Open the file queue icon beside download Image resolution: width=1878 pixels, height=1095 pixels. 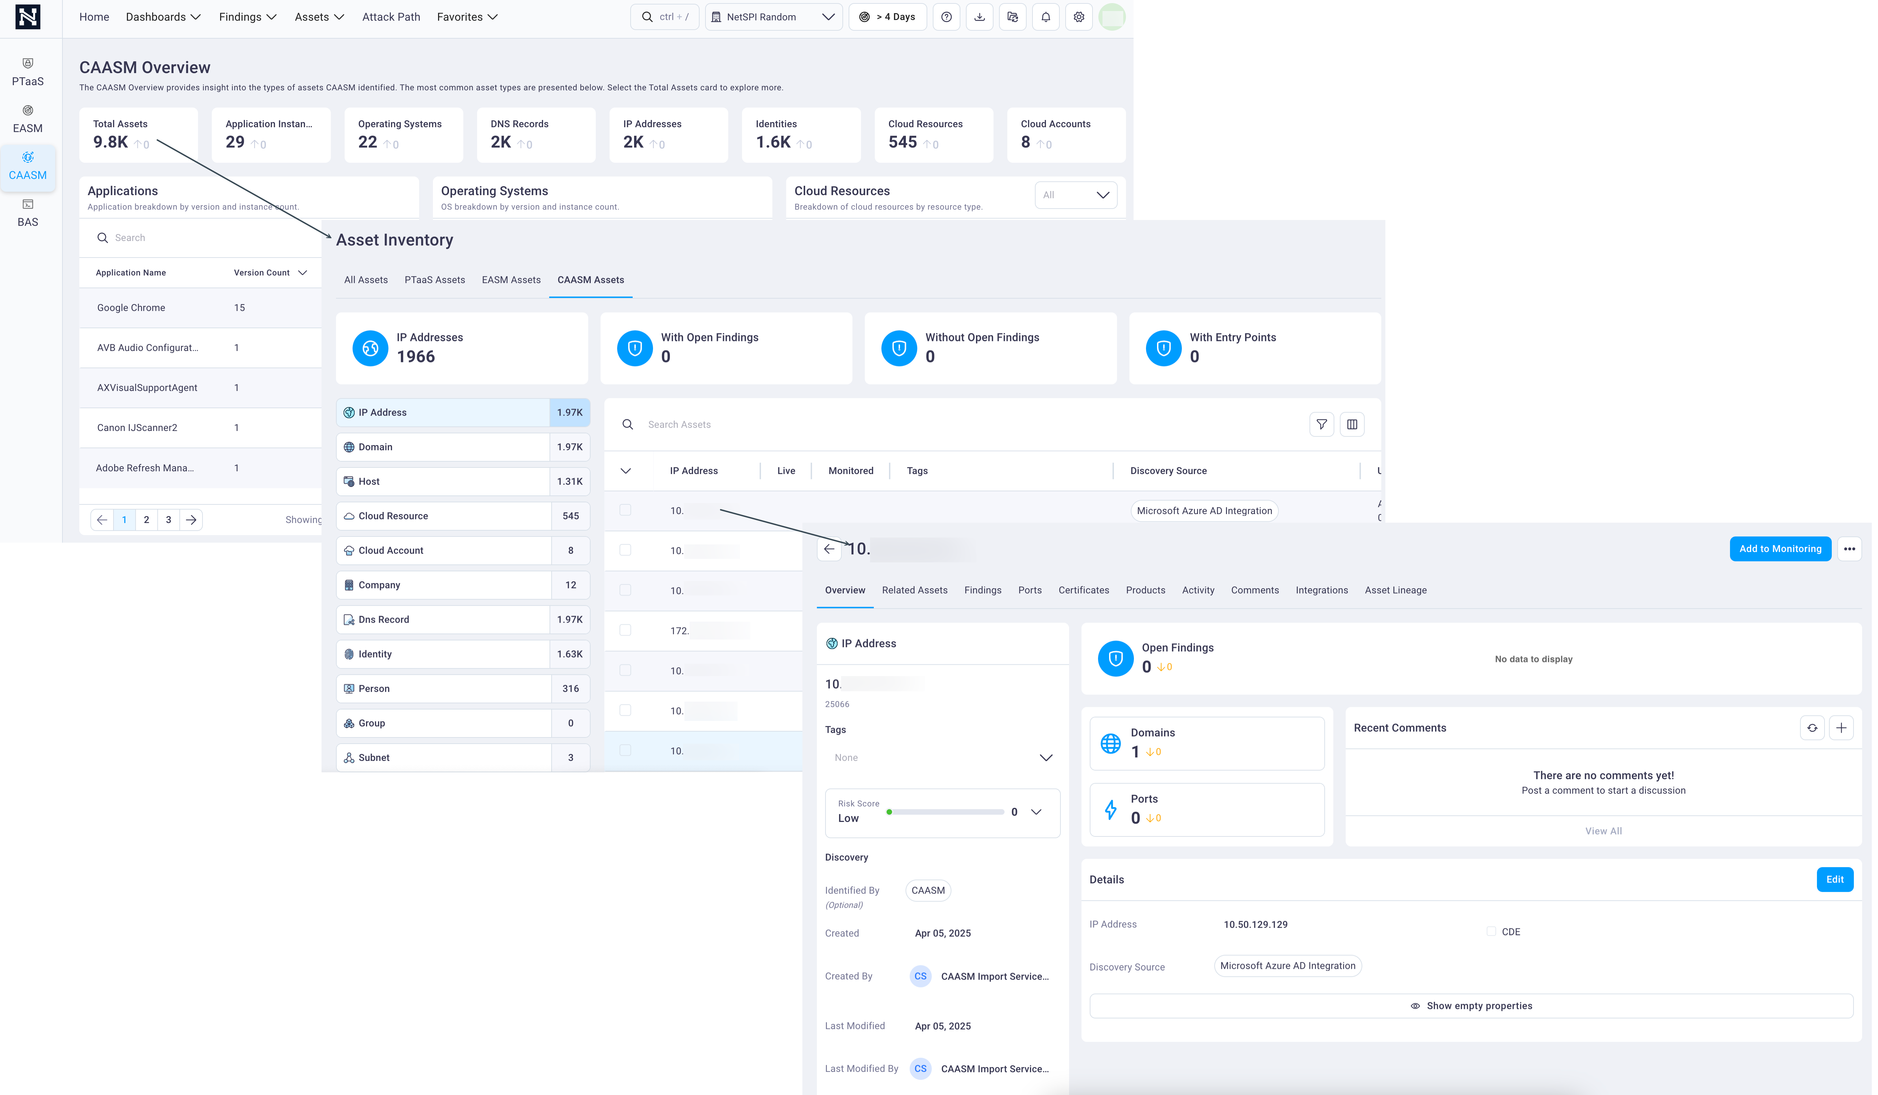[x=1013, y=17]
